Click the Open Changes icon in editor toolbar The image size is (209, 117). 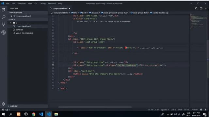coord(196,8)
